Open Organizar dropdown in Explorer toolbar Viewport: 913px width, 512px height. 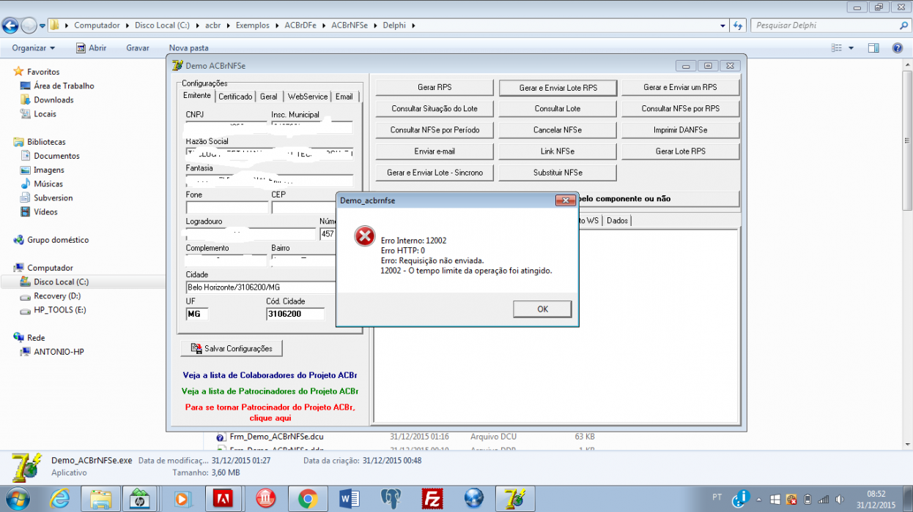[34, 48]
